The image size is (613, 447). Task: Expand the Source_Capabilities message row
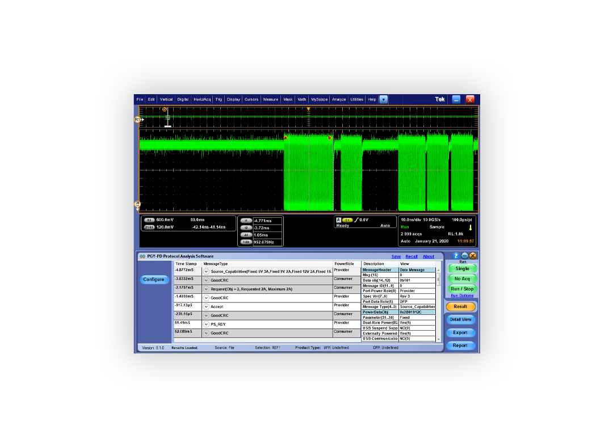point(206,272)
